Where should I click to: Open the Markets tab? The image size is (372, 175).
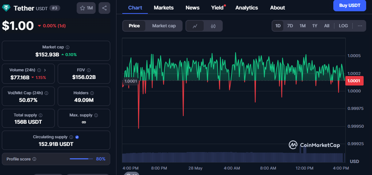(x=164, y=8)
